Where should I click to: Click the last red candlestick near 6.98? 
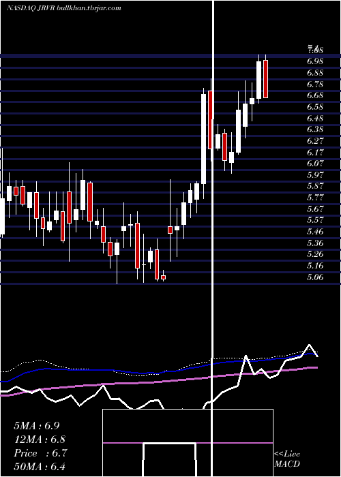pos(265,79)
